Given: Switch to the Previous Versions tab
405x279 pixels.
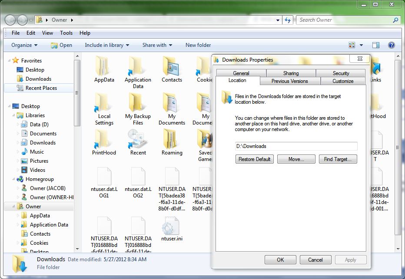Looking at the screenshot, I should click(289, 81).
